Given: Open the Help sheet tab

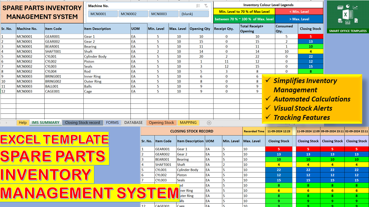Looking at the screenshot, I should (x=22, y=122).
